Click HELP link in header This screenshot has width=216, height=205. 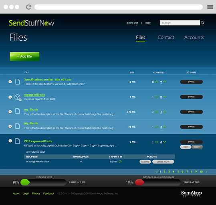(x=148, y=23)
